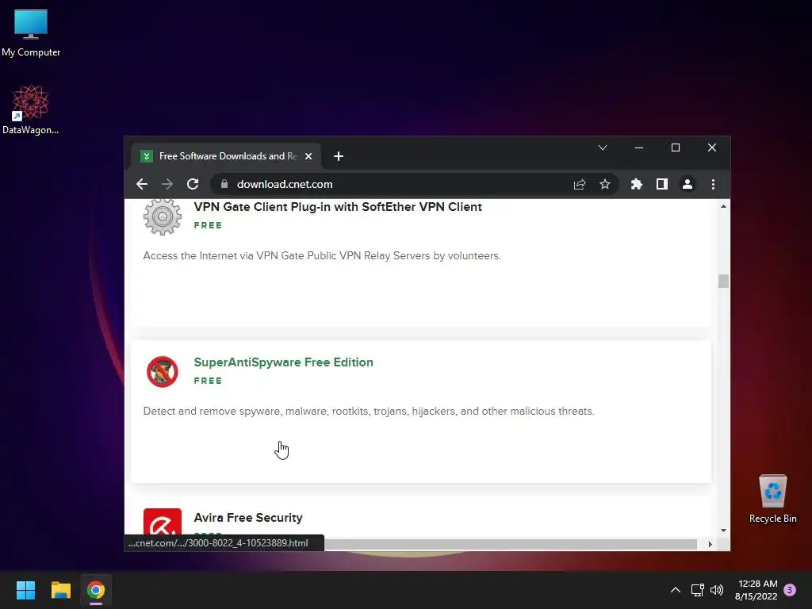Expand the tab search chevron
Image resolution: width=812 pixels, height=609 pixels.
pos(603,147)
